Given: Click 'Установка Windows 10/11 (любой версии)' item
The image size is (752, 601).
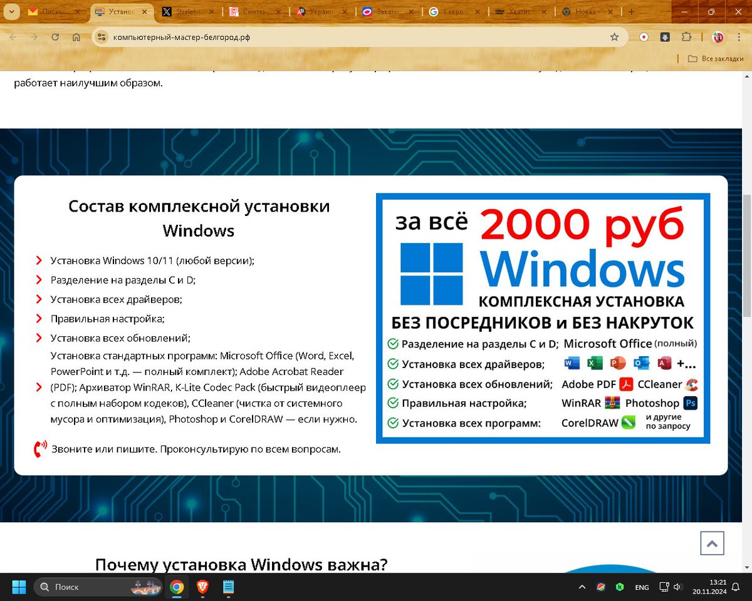Looking at the screenshot, I should pyautogui.click(x=152, y=260).
